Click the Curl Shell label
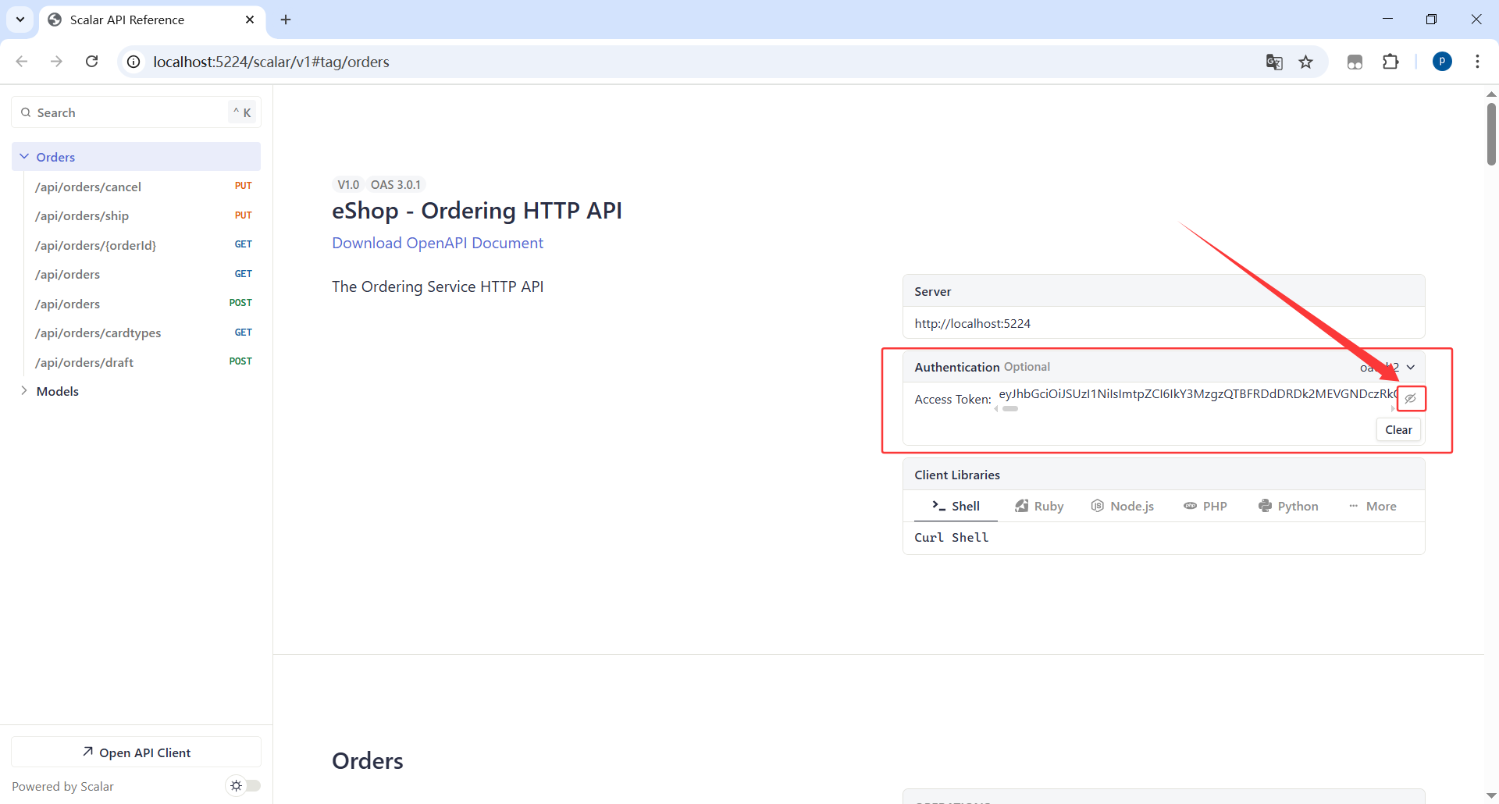 [x=951, y=537]
